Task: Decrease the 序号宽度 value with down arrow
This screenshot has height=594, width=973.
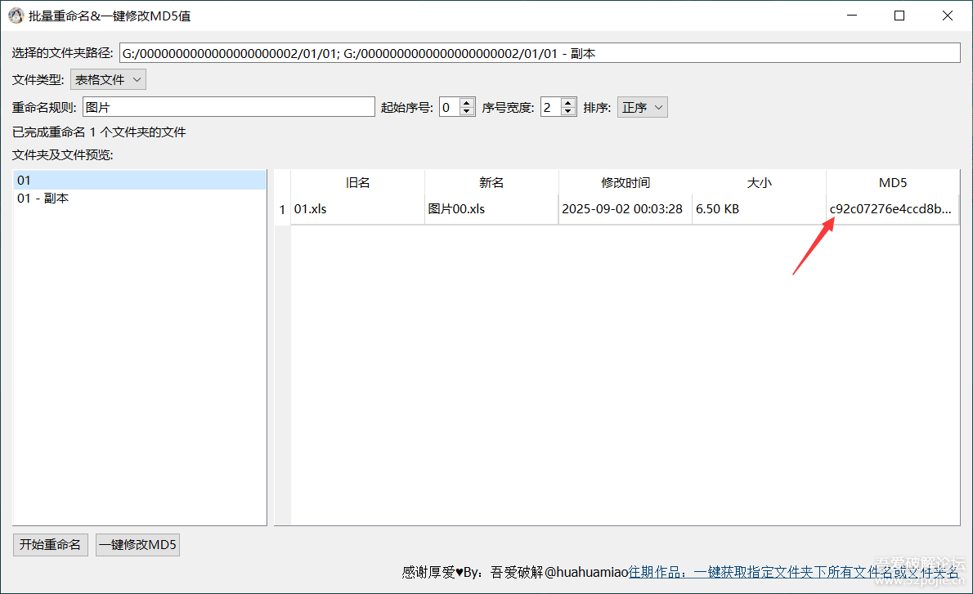Action: [x=568, y=111]
